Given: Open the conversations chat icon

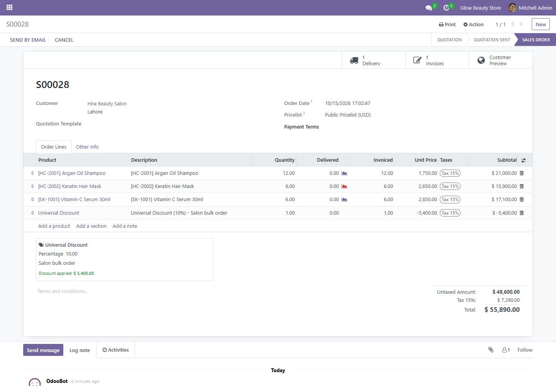Looking at the screenshot, I should pos(429,8).
